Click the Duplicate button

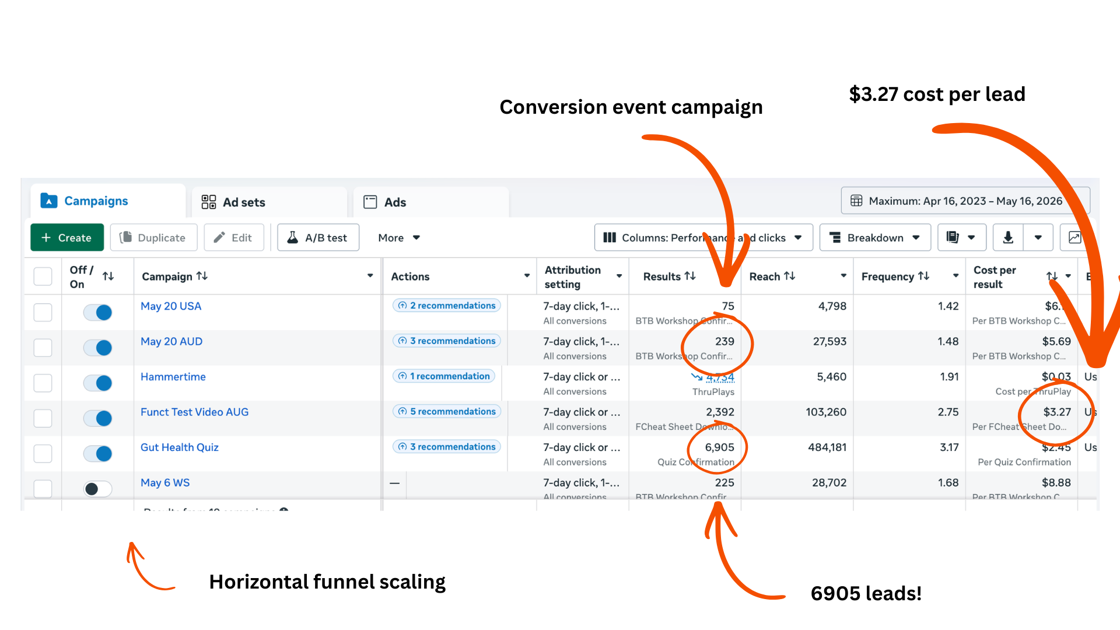(x=153, y=237)
